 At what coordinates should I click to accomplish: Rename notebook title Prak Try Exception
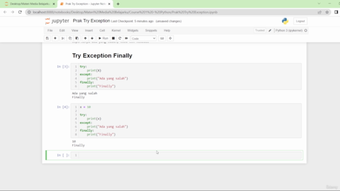pyautogui.click(x=91, y=21)
